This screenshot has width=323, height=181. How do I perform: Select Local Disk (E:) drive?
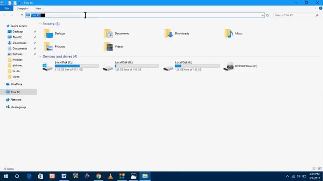(191, 66)
